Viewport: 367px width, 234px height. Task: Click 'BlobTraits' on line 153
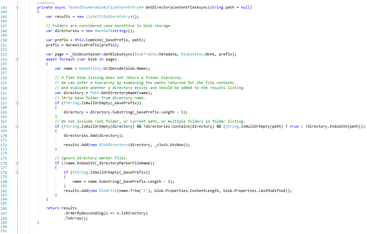click(x=146, y=54)
